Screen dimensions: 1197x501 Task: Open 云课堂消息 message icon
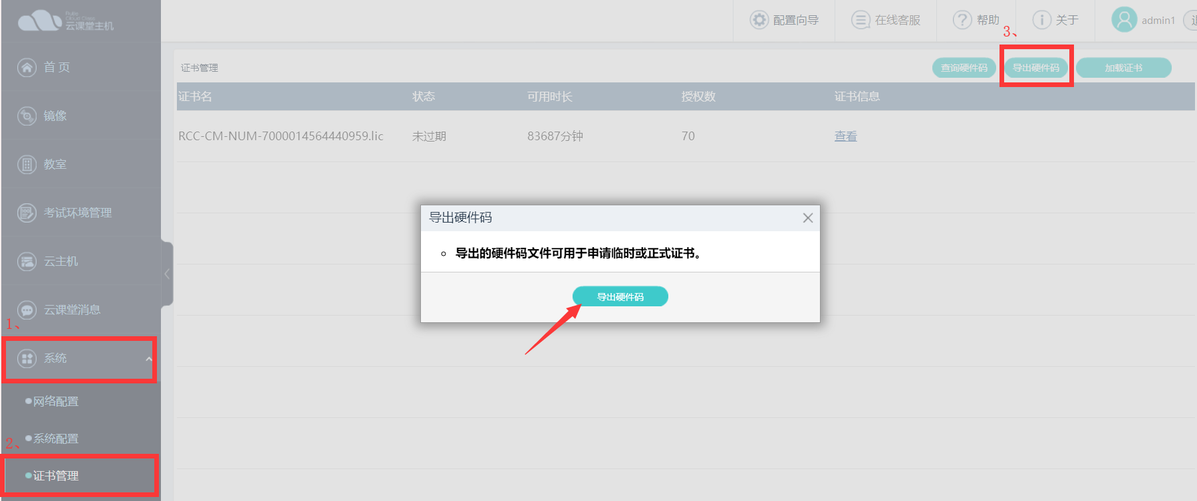click(27, 310)
